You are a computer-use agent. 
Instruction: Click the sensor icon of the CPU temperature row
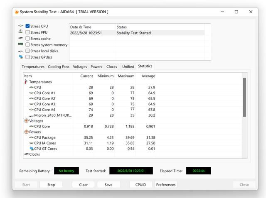[x=32, y=87]
